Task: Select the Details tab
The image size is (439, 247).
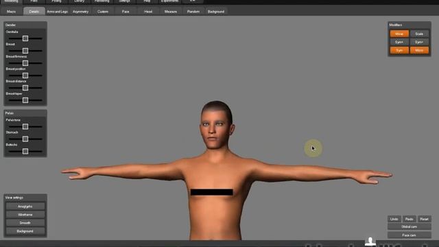Action: tap(34, 12)
